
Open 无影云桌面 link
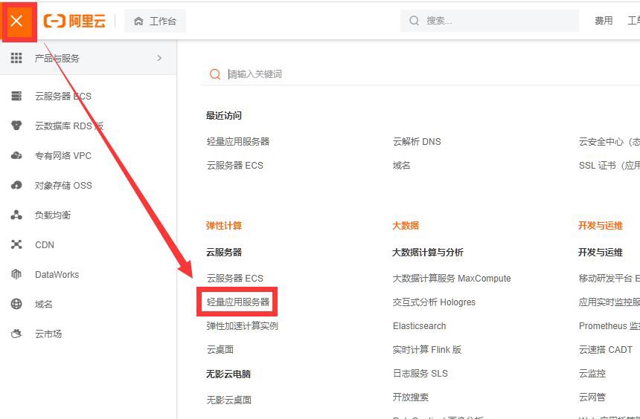pyautogui.click(x=229, y=400)
